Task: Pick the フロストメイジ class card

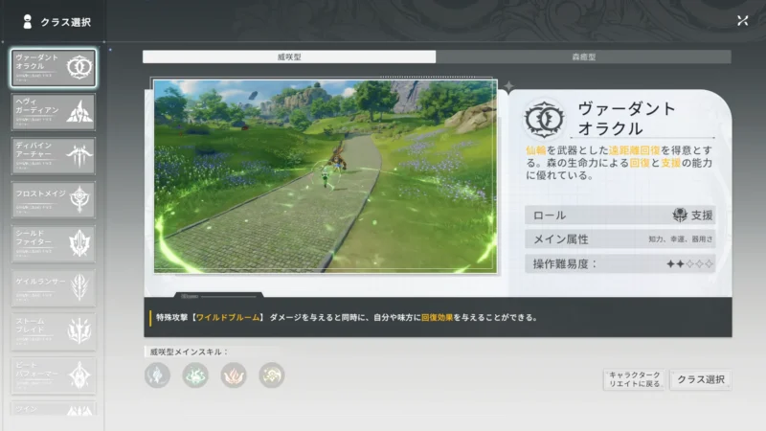Action: [x=54, y=200]
